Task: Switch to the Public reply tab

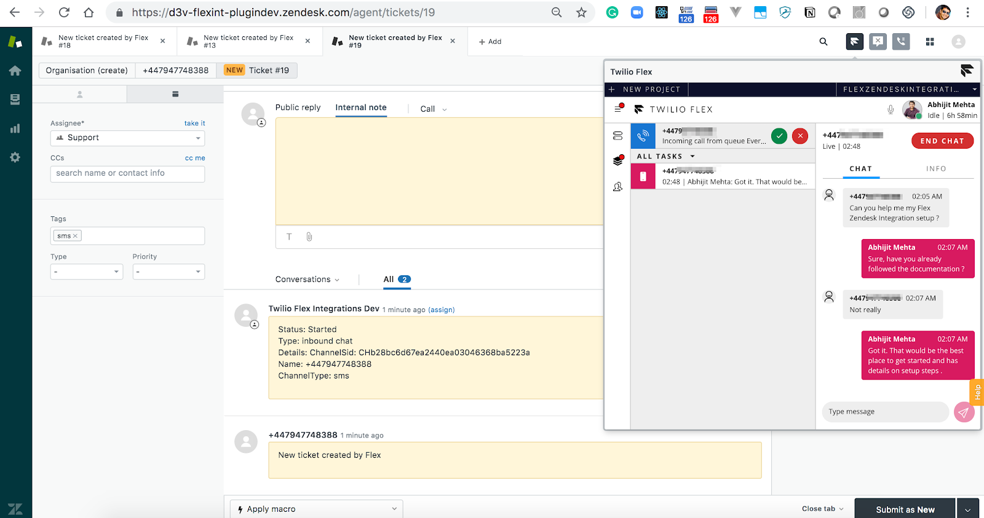Action: pyautogui.click(x=298, y=108)
